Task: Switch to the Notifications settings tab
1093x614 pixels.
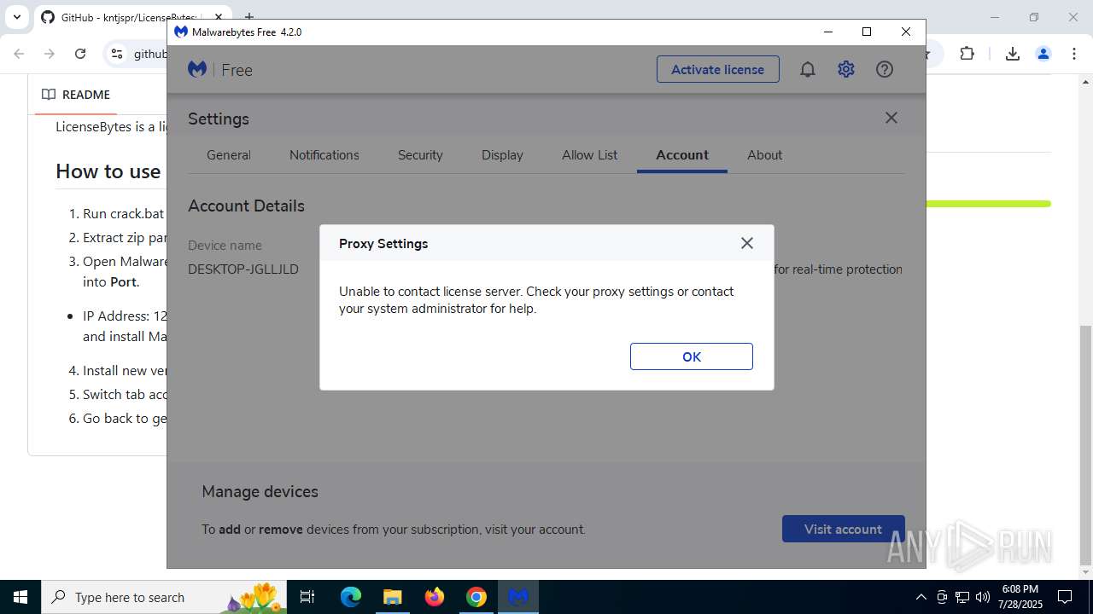Action: pos(324,155)
